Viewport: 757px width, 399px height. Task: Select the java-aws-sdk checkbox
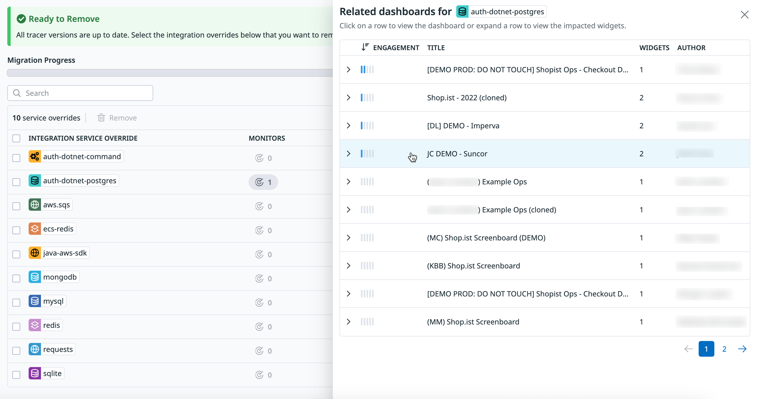click(16, 254)
